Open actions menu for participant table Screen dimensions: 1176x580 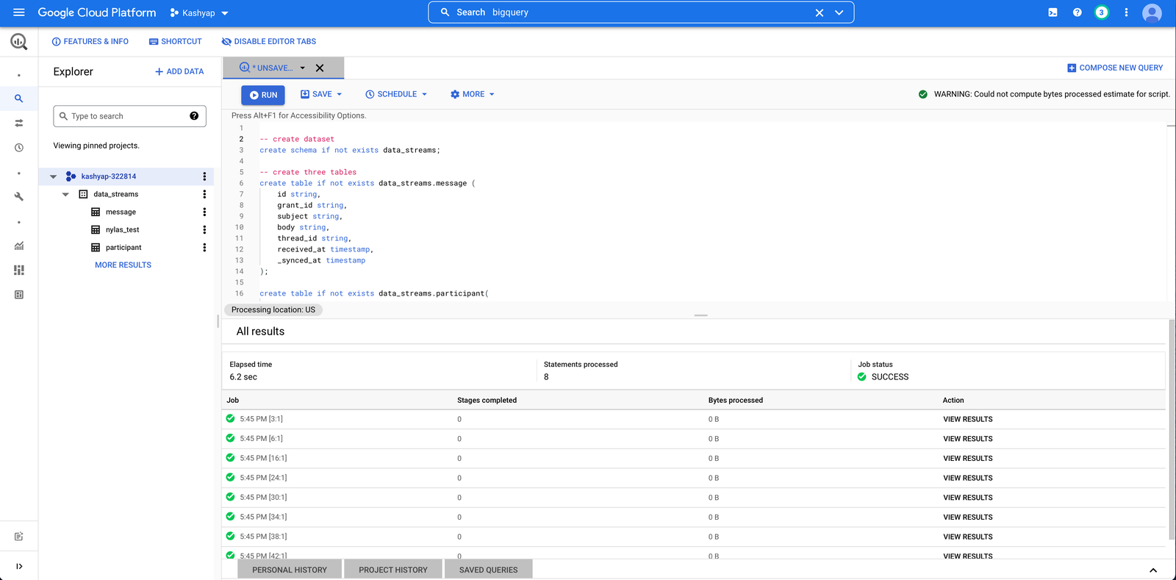coord(204,248)
